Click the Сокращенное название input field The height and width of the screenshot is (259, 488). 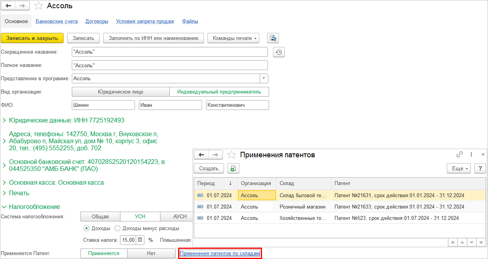tap(170, 52)
